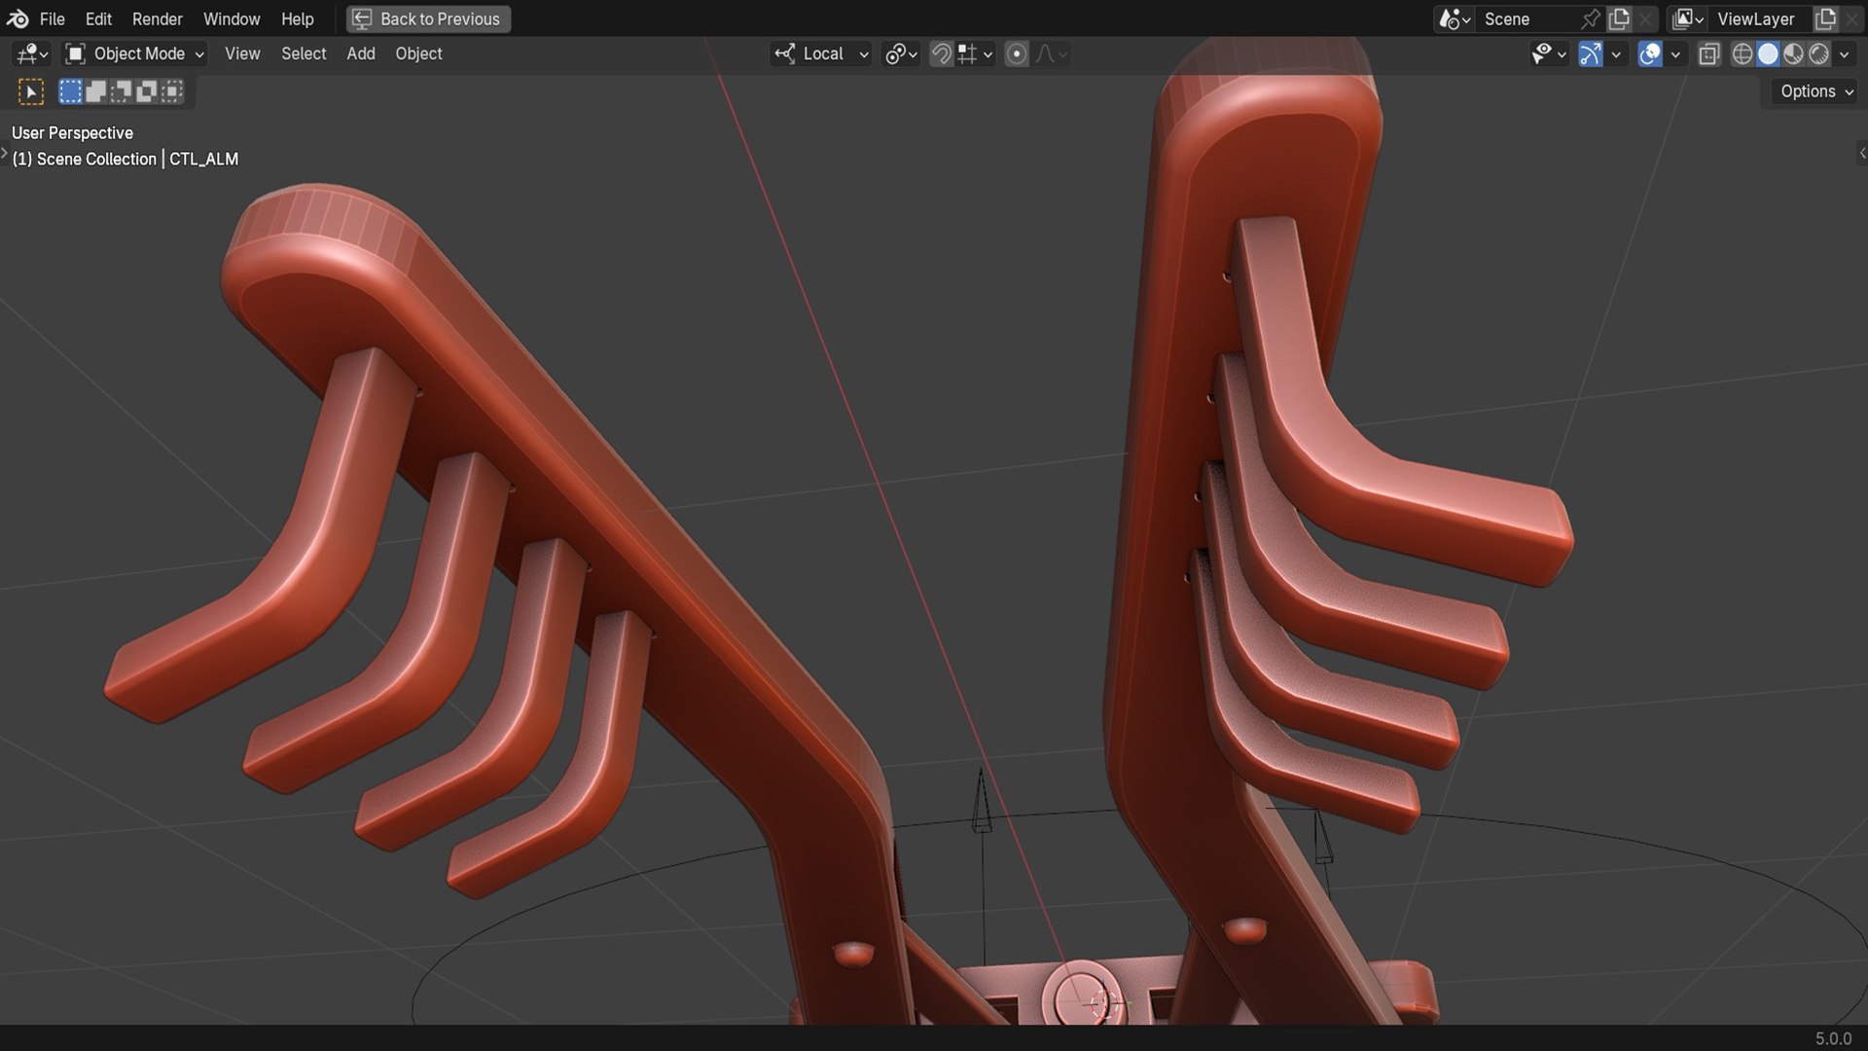Screen dimensions: 1868x1051
Task: Switch to solid viewport shading
Action: pyautogui.click(x=1768, y=54)
